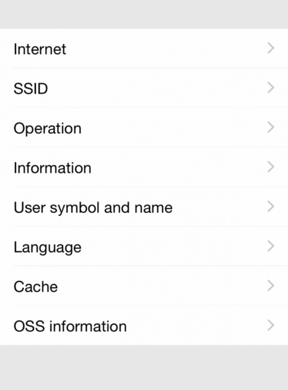Select User symbol and name entry

coord(144,206)
